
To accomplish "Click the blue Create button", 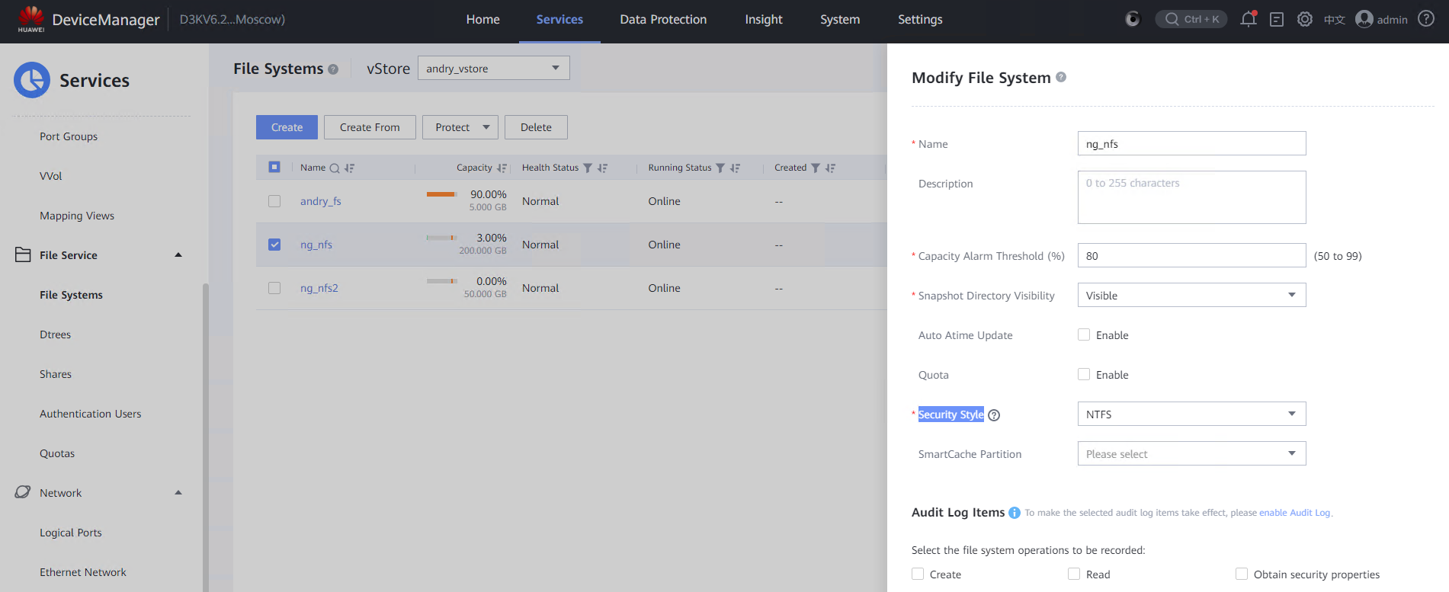I will 287,127.
